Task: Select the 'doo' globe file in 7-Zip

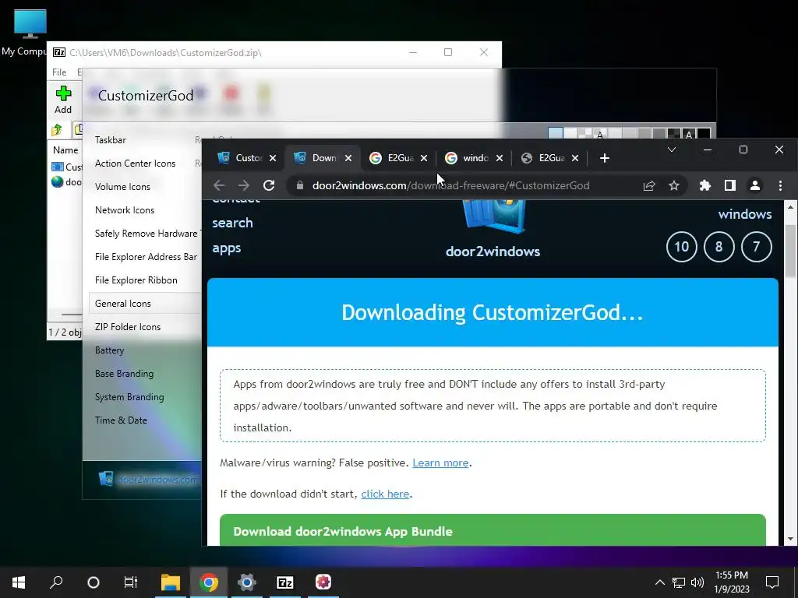Action: tap(67, 182)
